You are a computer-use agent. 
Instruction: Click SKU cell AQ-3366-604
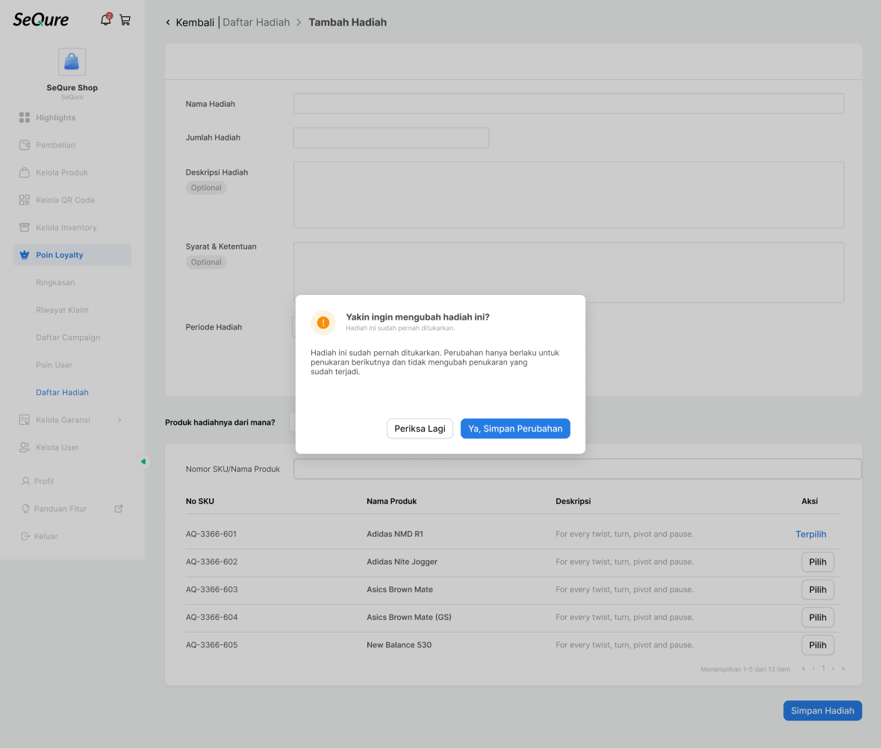[x=212, y=618]
